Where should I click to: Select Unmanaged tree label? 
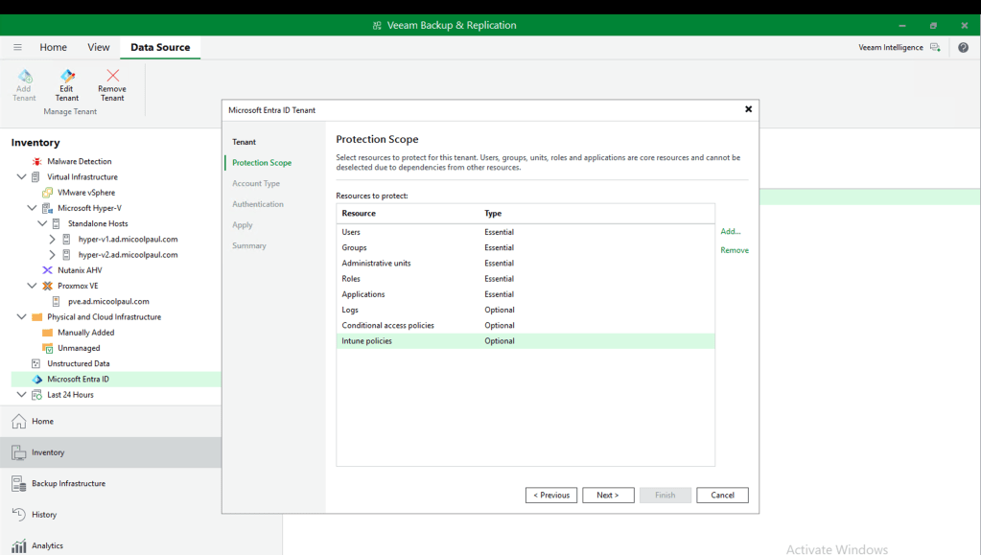point(79,349)
